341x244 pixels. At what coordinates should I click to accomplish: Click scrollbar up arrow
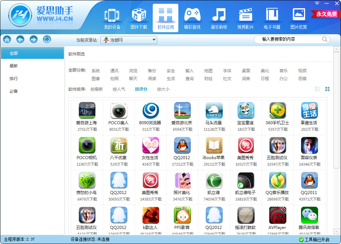(x=336, y=49)
